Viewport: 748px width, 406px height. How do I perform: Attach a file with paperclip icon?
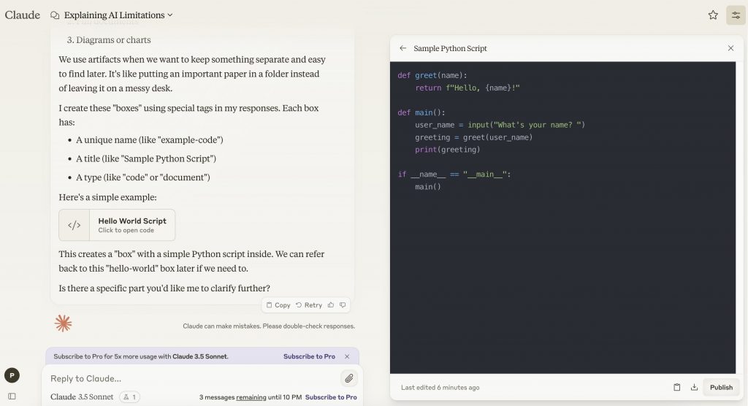pyautogui.click(x=349, y=378)
